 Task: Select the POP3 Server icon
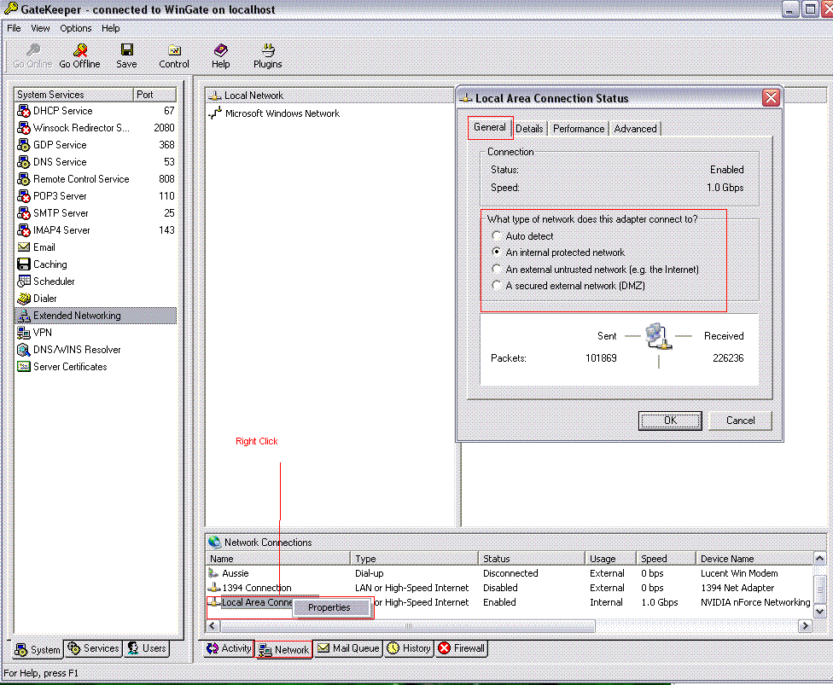point(23,196)
